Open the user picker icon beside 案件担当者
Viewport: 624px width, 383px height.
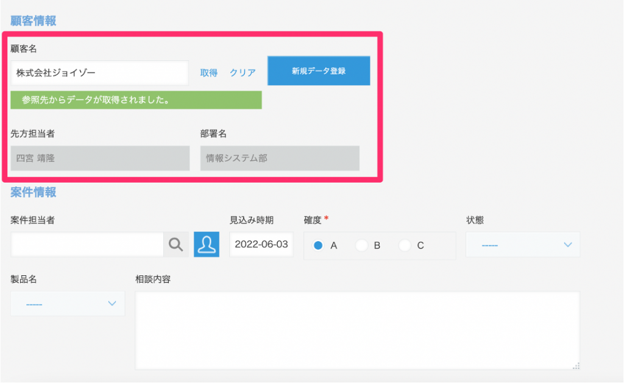(207, 244)
